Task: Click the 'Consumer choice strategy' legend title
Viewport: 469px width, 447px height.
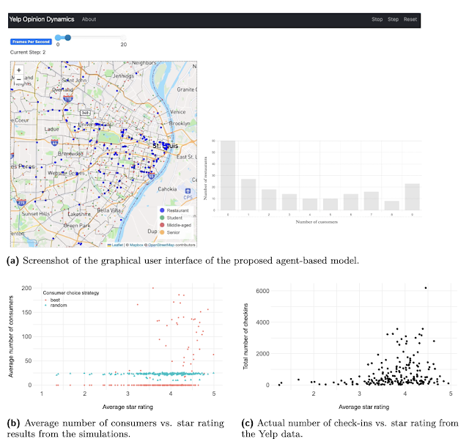Action: click(71, 293)
